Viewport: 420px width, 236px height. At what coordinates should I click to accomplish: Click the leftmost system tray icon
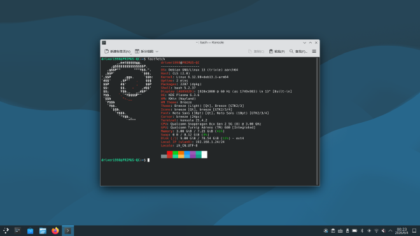(x=326, y=231)
